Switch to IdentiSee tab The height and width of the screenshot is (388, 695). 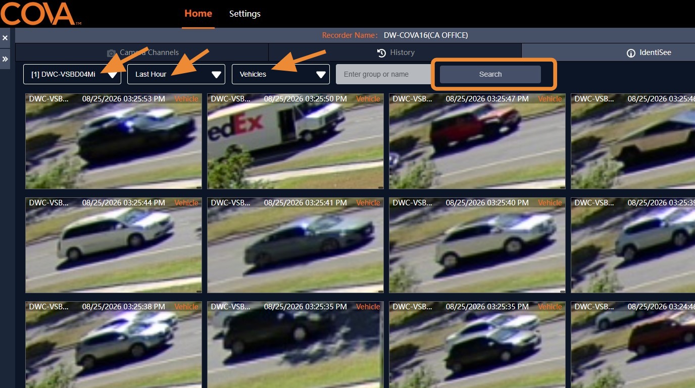(608, 52)
